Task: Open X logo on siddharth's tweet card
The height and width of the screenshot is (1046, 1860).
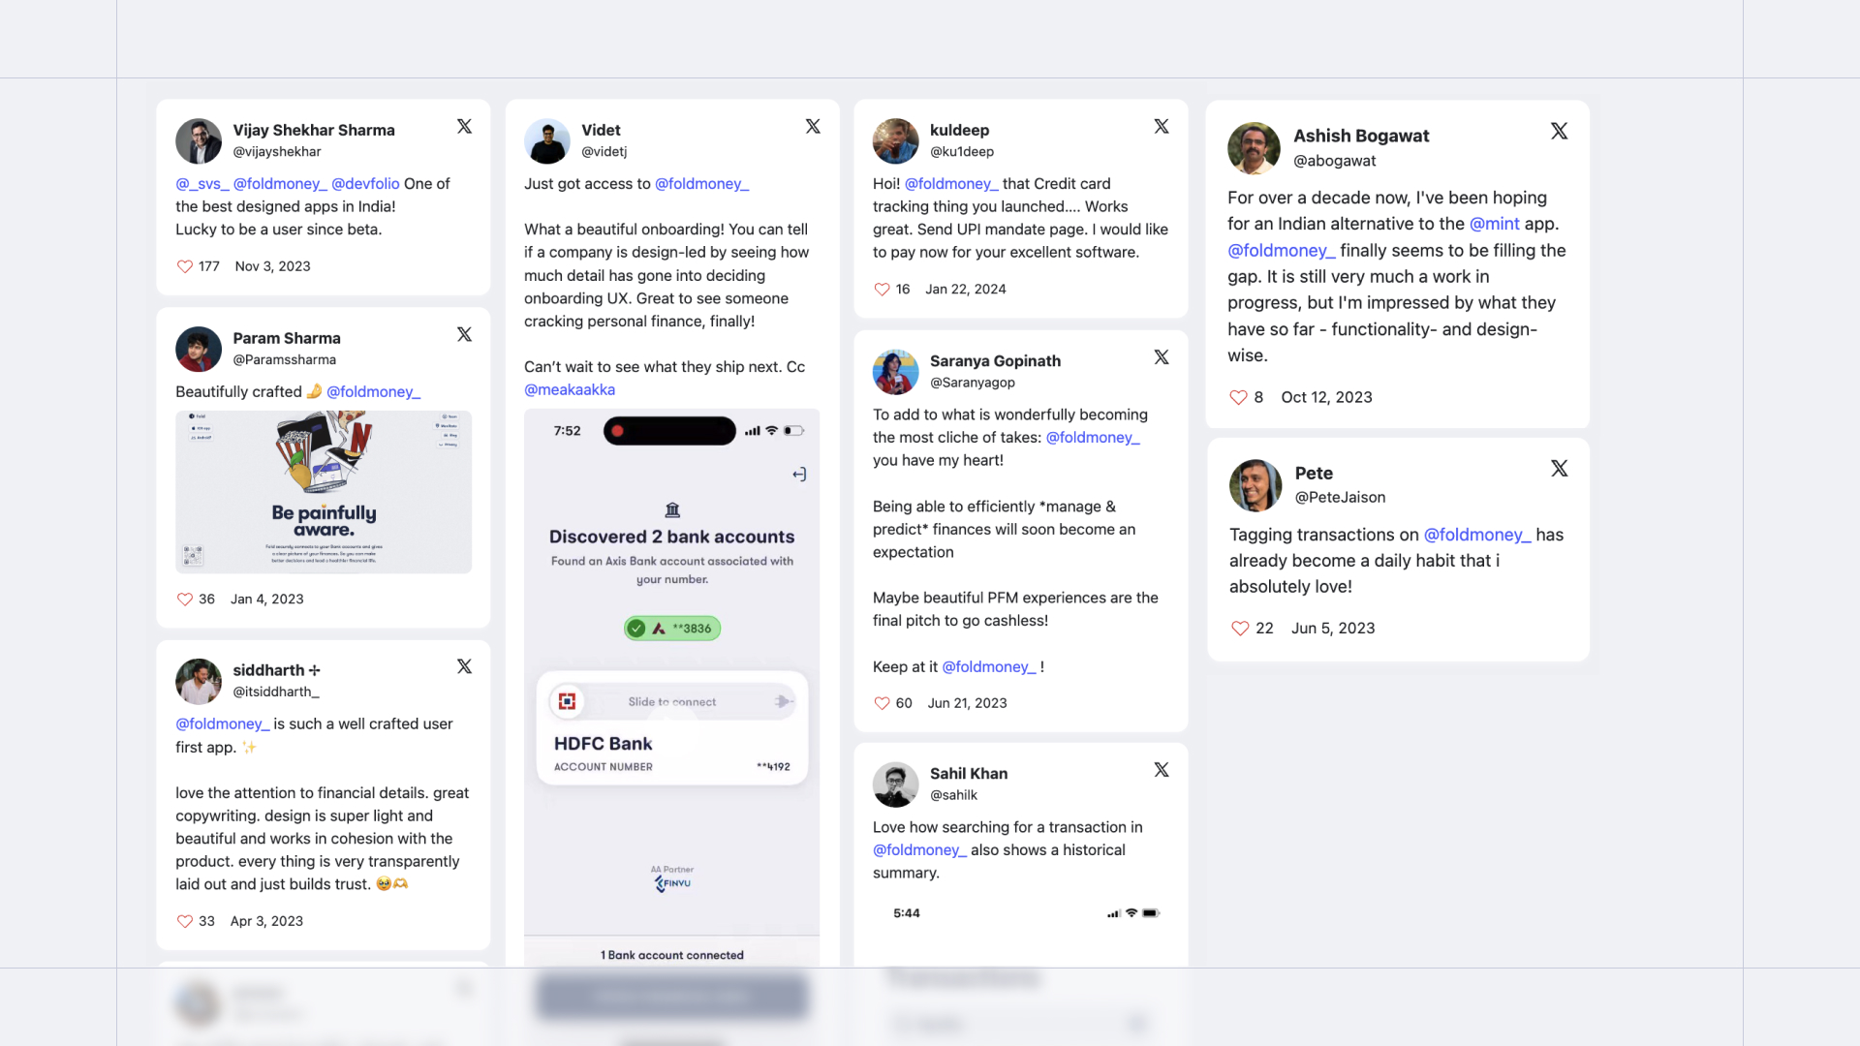Action: click(465, 666)
